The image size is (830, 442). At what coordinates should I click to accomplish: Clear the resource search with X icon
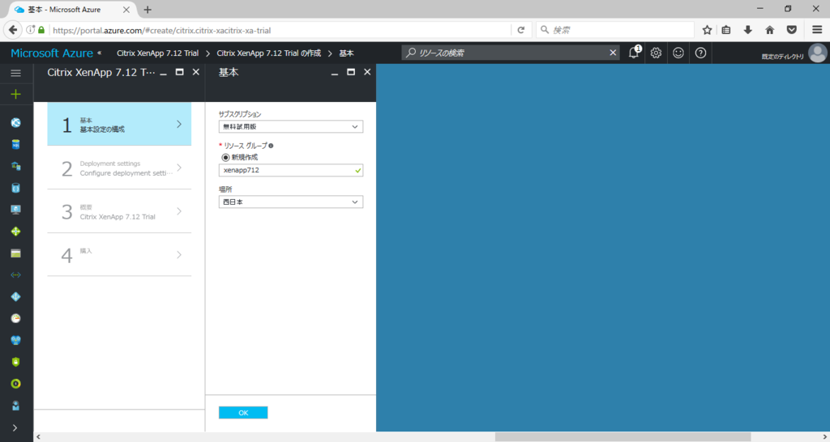[x=613, y=53]
